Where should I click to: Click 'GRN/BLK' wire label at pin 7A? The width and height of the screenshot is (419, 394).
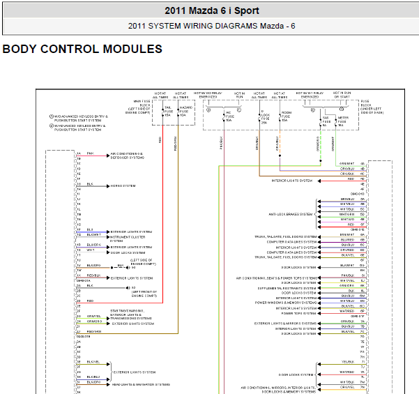point(347,321)
